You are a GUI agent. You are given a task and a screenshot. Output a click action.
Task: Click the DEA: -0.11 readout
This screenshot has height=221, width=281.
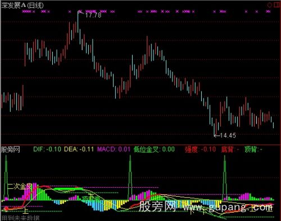click(79, 150)
